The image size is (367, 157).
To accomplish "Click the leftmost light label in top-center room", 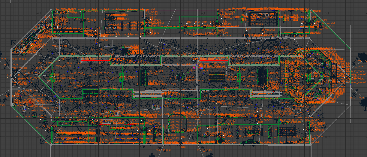I will point(188,22).
